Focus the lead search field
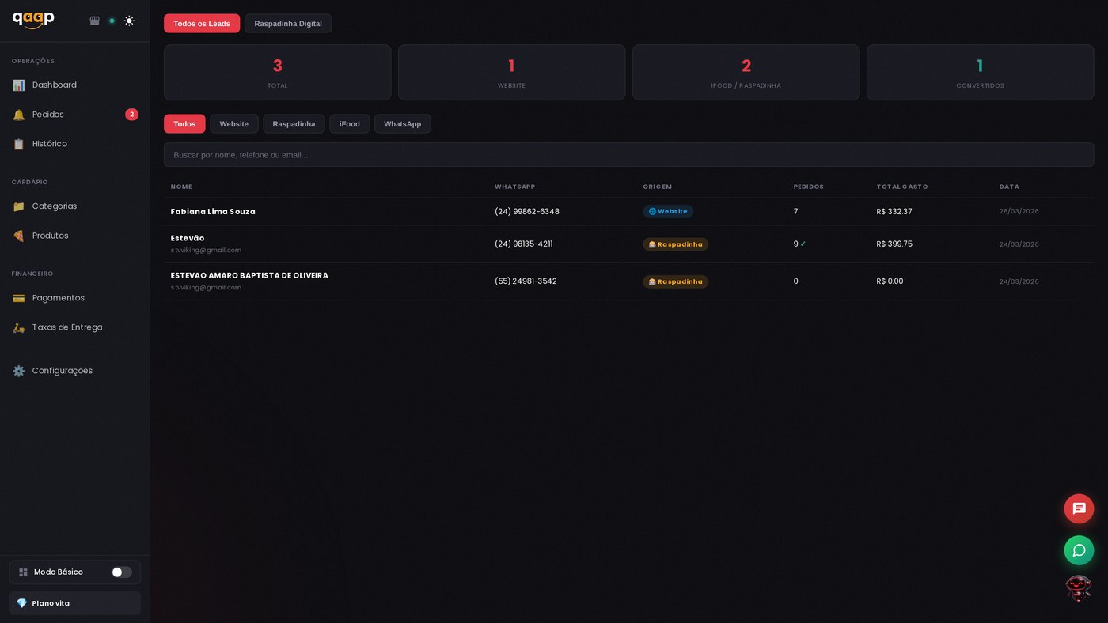Viewport: 1108px width, 623px height. (628, 155)
